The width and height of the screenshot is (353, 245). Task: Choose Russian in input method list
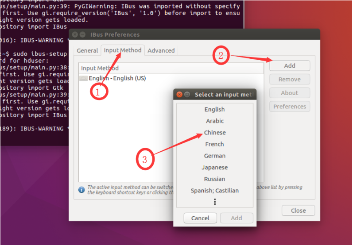coord(214,179)
